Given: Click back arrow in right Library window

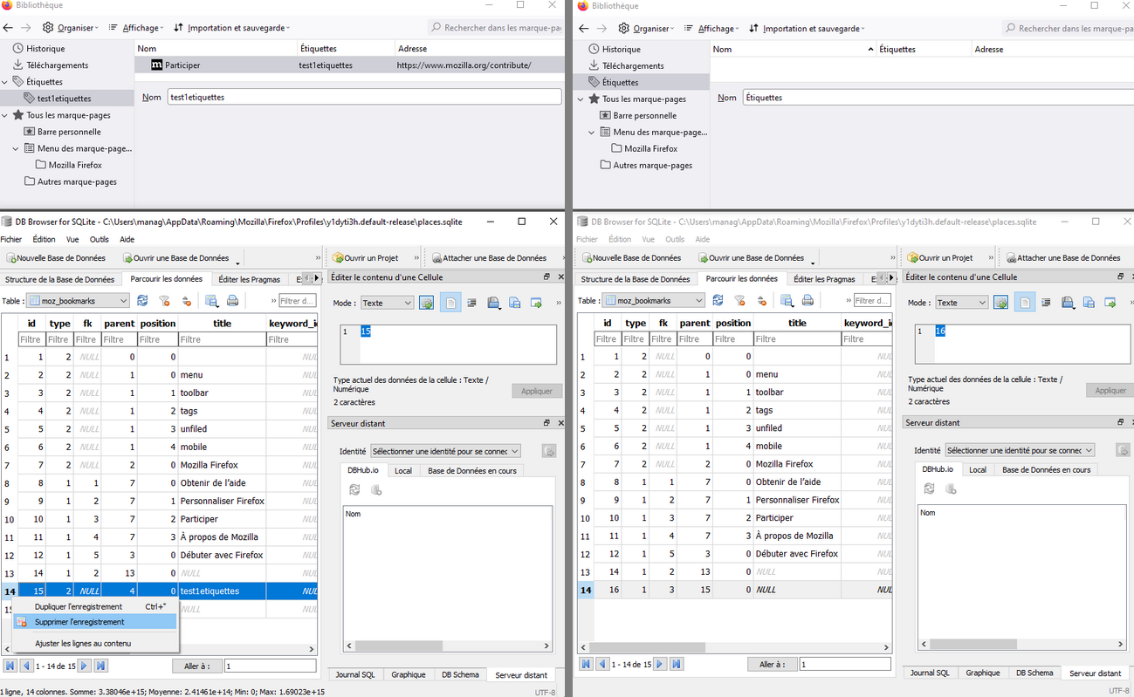Looking at the screenshot, I should tap(584, 29).
